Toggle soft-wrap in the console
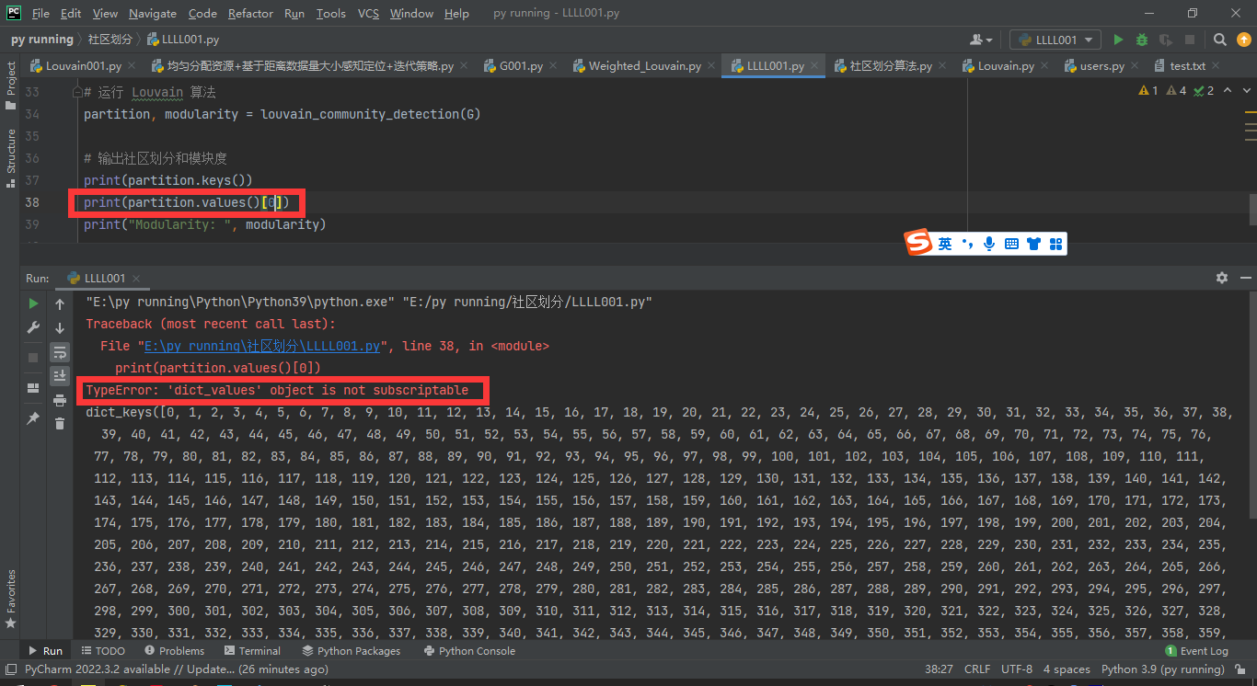This screenshot has width=1257, height=686. 60,352
